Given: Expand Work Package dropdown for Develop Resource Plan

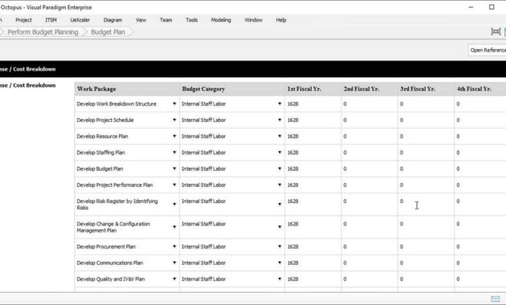Looking at the screenshot, I should click(174, 136).
